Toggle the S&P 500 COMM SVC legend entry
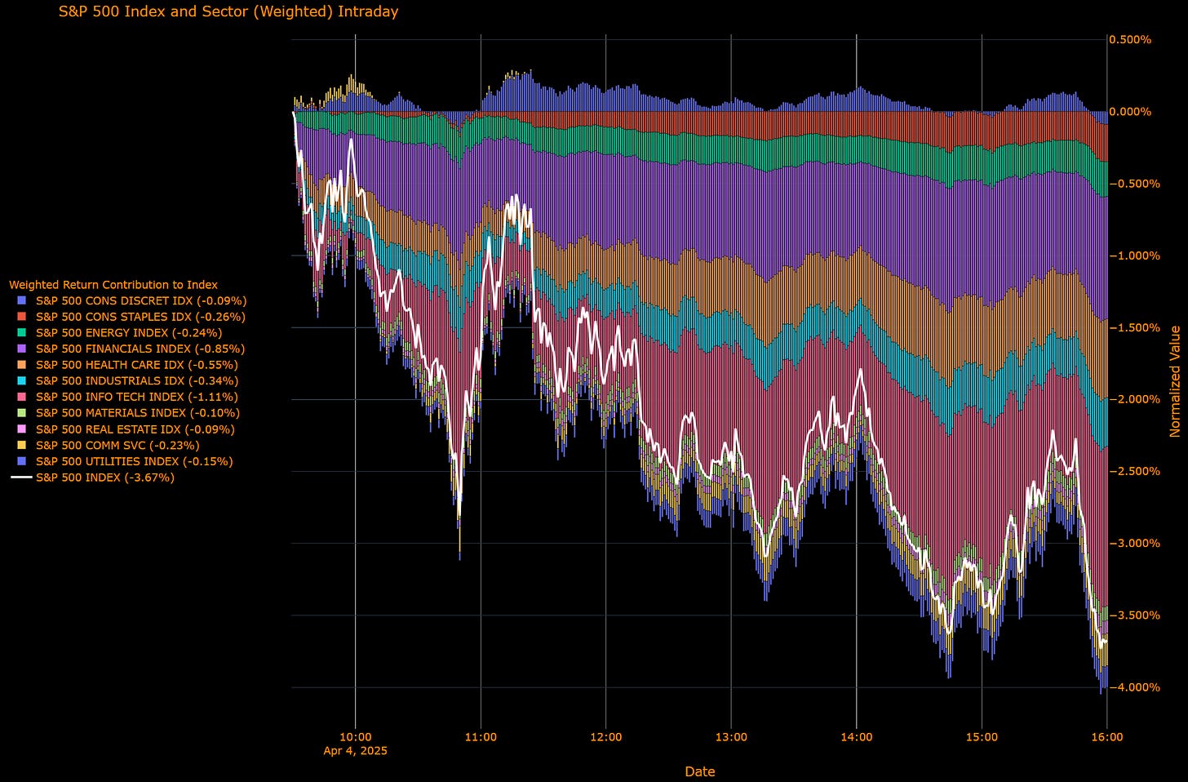This screenshot has height=782, width=1188. (x=108, y=446)
